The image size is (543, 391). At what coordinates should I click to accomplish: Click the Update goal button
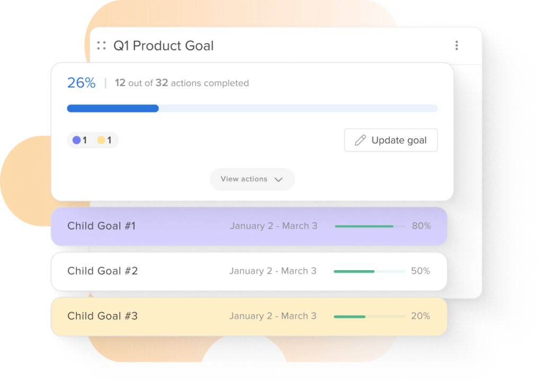tap(391, 140)
